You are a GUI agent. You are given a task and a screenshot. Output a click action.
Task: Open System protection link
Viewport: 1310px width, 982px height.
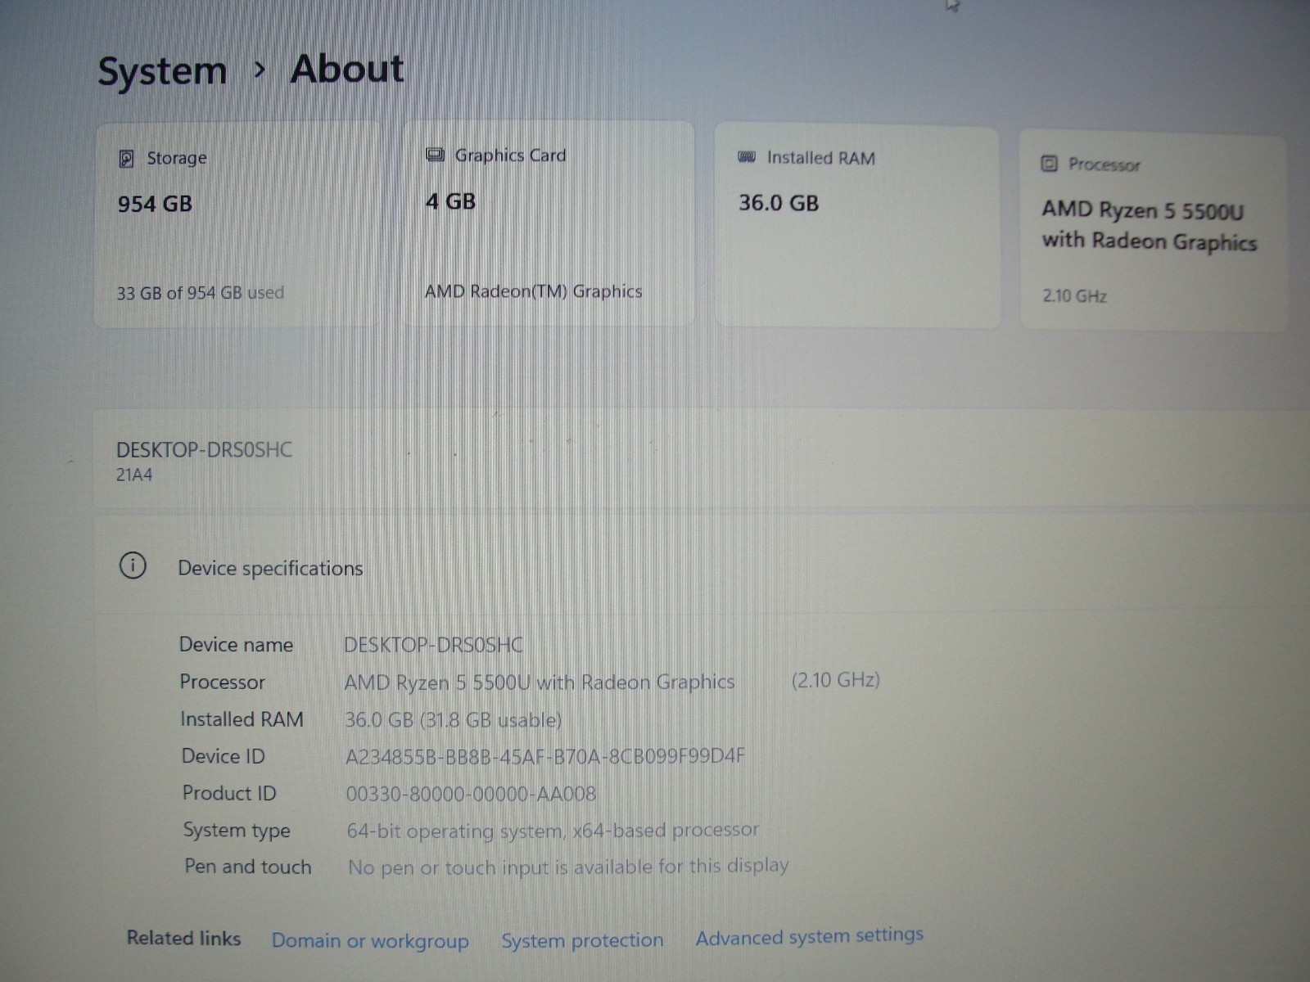pyautogui.click(x=582, y=939)
